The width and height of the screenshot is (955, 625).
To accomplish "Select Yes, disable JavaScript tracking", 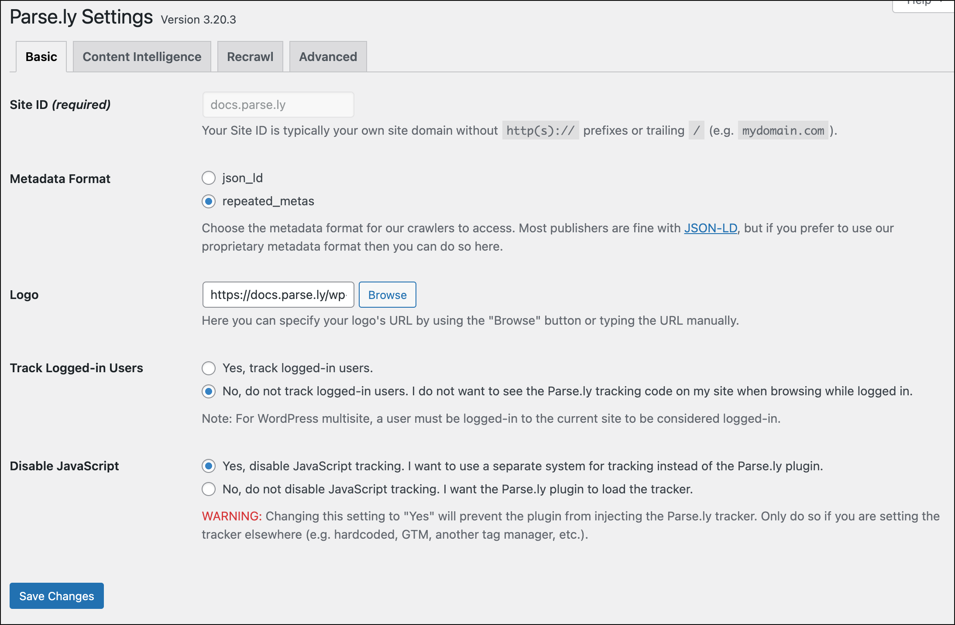I will tap(209, 466).
